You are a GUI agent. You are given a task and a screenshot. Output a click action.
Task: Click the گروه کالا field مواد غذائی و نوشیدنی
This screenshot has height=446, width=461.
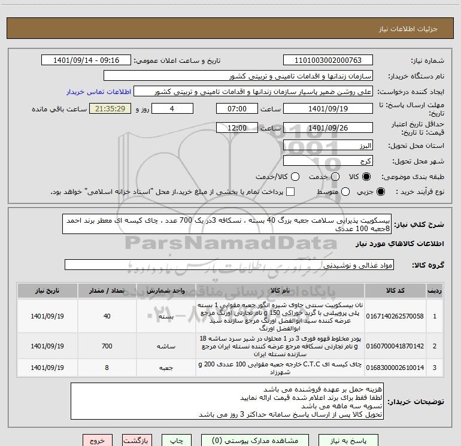pos(229,265)
